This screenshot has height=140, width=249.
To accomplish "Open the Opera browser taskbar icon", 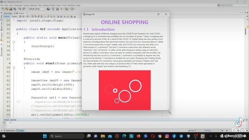I will pyautogui.click(x=153, y=136).
